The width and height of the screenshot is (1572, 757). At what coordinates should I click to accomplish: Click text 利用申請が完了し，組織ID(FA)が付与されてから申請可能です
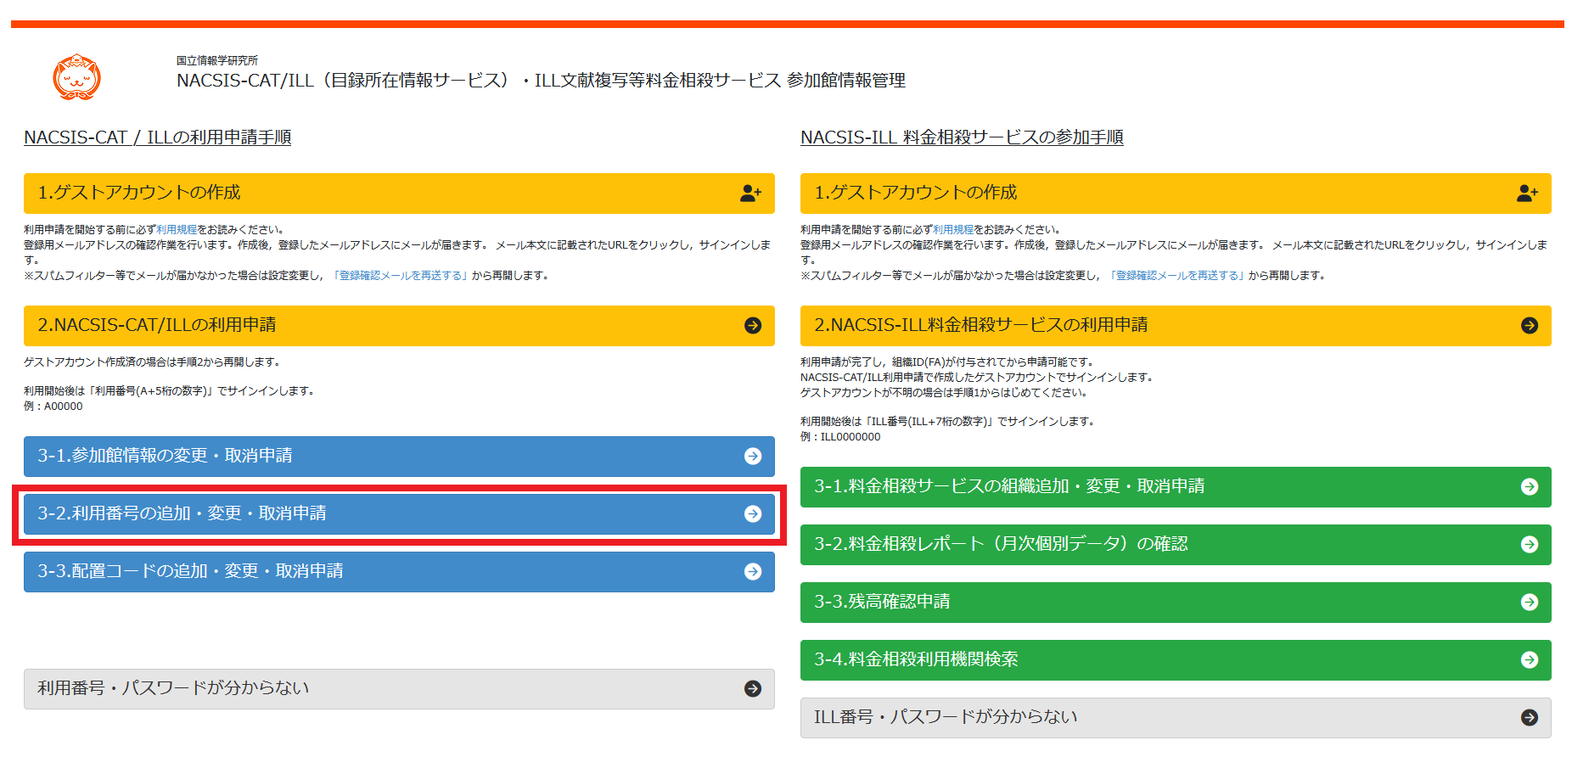[x=948, y=362]
